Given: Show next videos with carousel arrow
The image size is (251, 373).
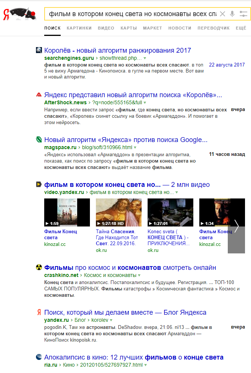Looking at the screenshot, I should coord(236,226).
